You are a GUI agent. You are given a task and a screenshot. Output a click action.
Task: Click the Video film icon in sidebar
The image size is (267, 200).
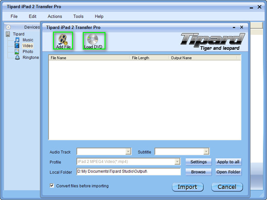pos(17,46)
